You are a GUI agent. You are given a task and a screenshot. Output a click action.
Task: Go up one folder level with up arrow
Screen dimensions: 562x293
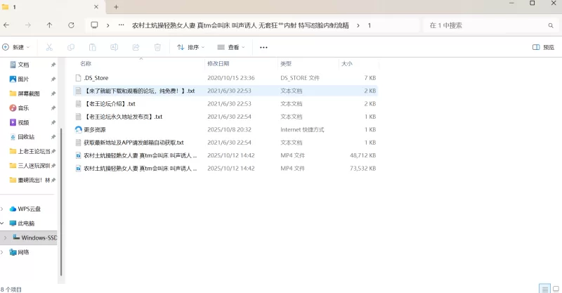(x=49, y=25)
